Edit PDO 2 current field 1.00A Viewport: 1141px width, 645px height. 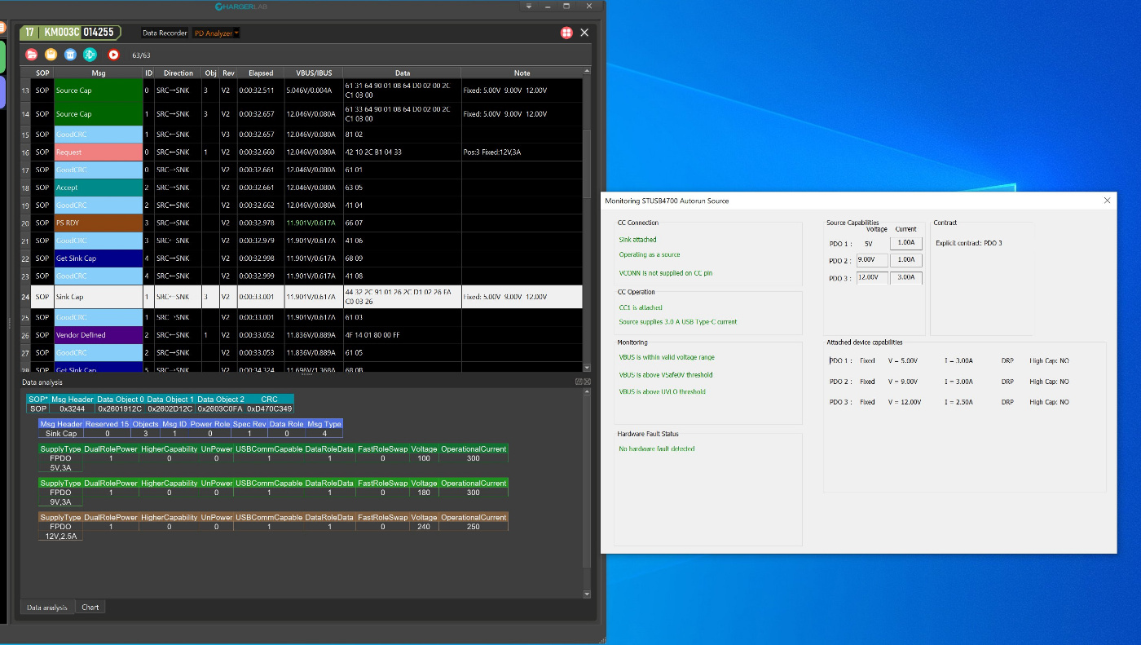[905, 260]
